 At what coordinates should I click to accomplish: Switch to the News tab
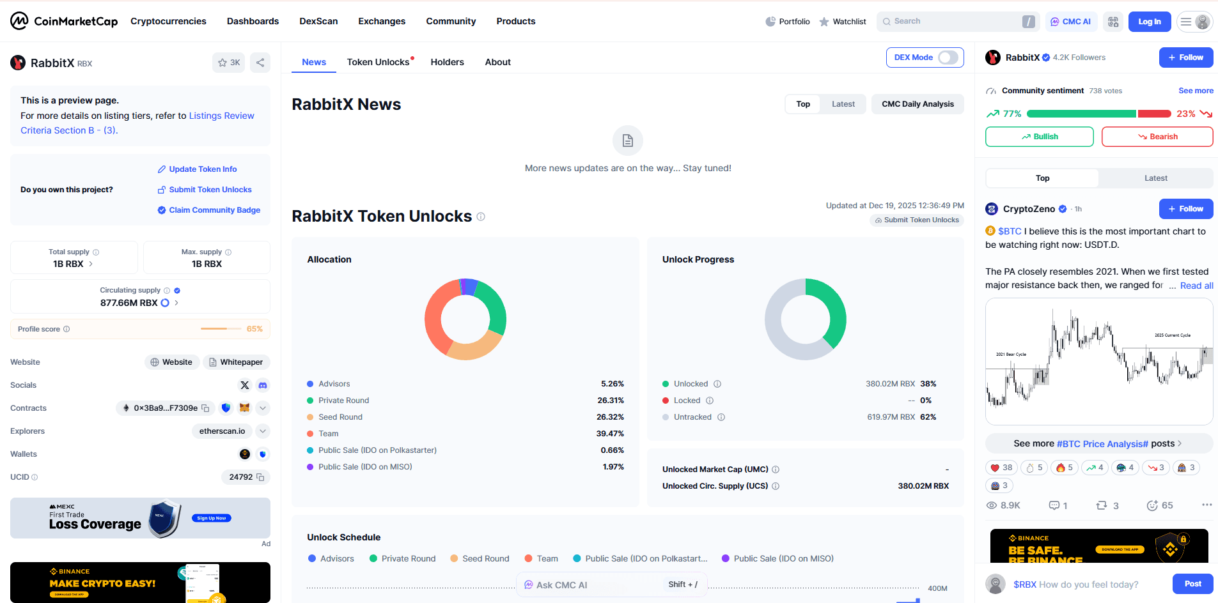pos(314,62)
